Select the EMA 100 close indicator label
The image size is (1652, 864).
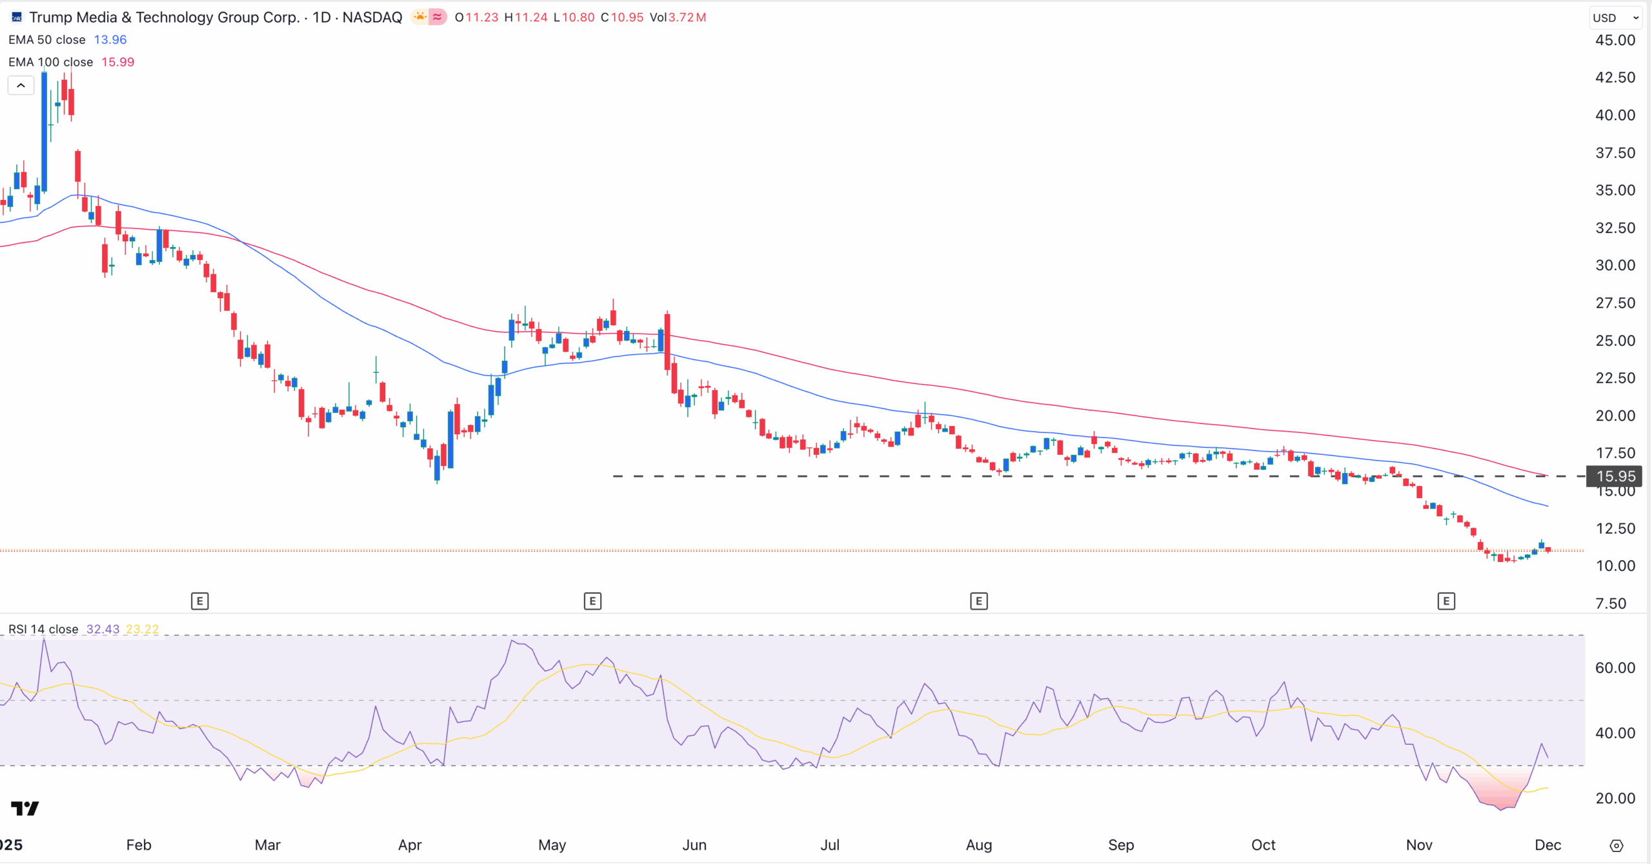click(50, 62)
